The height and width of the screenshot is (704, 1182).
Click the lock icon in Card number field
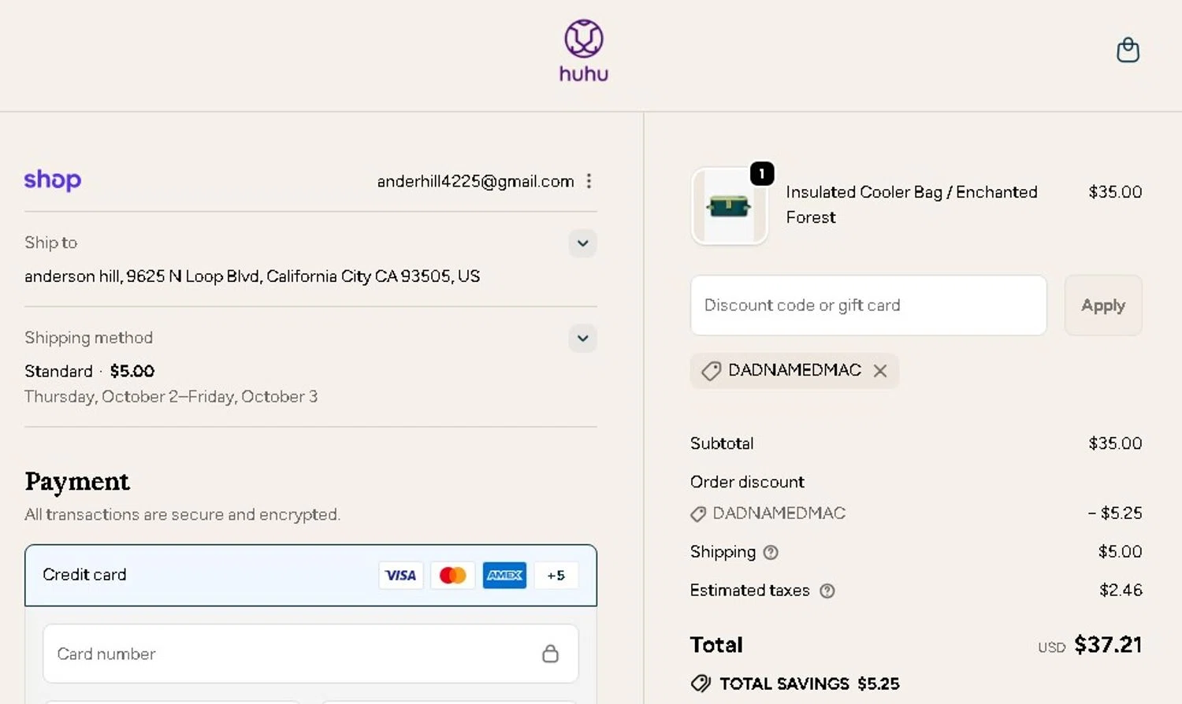pyautogui.click(x=550, y=654)
